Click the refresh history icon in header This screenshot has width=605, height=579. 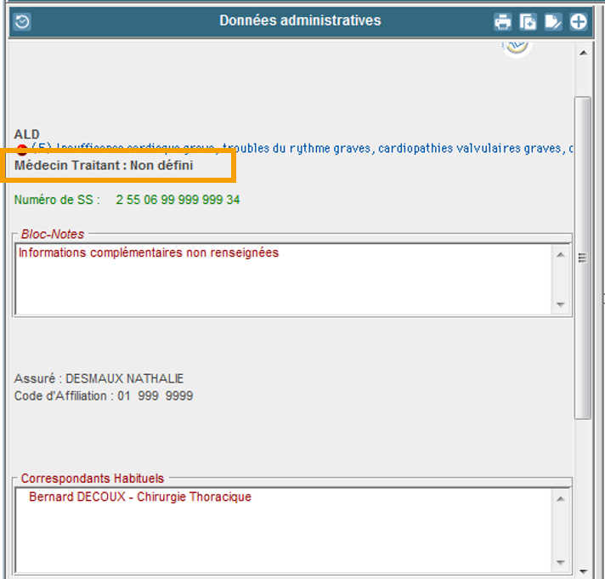click(22, 22)
